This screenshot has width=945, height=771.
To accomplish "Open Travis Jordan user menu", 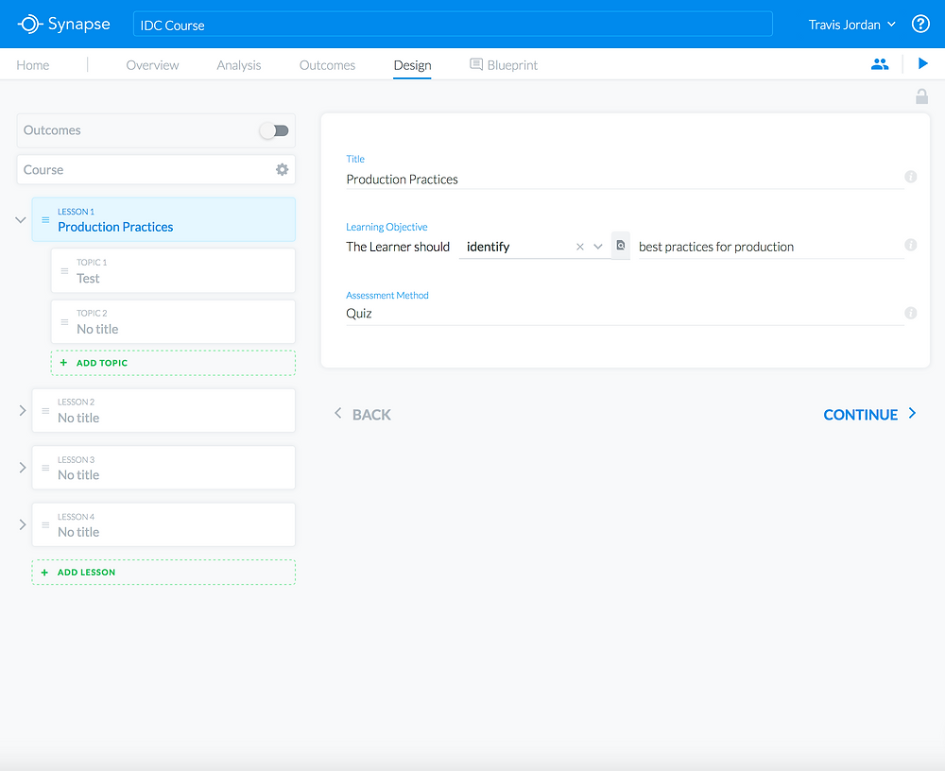I will (851, 25).
